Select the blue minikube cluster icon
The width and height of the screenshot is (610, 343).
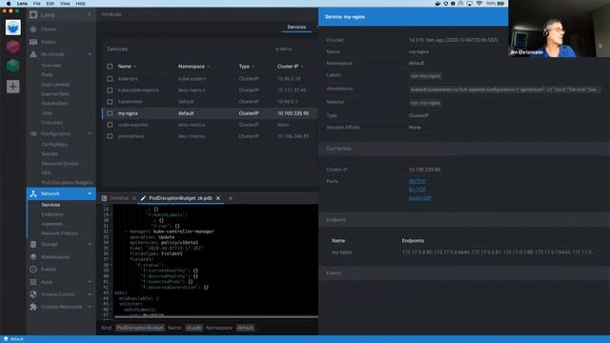pyautogui.click(x=12, y=28)
